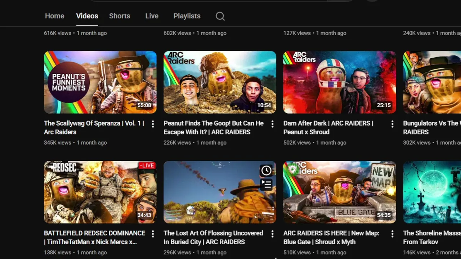Play the Bungulators thumbnail at right edge
The width and height of the screenshot is (461, 259).
[x=432, y=82]
